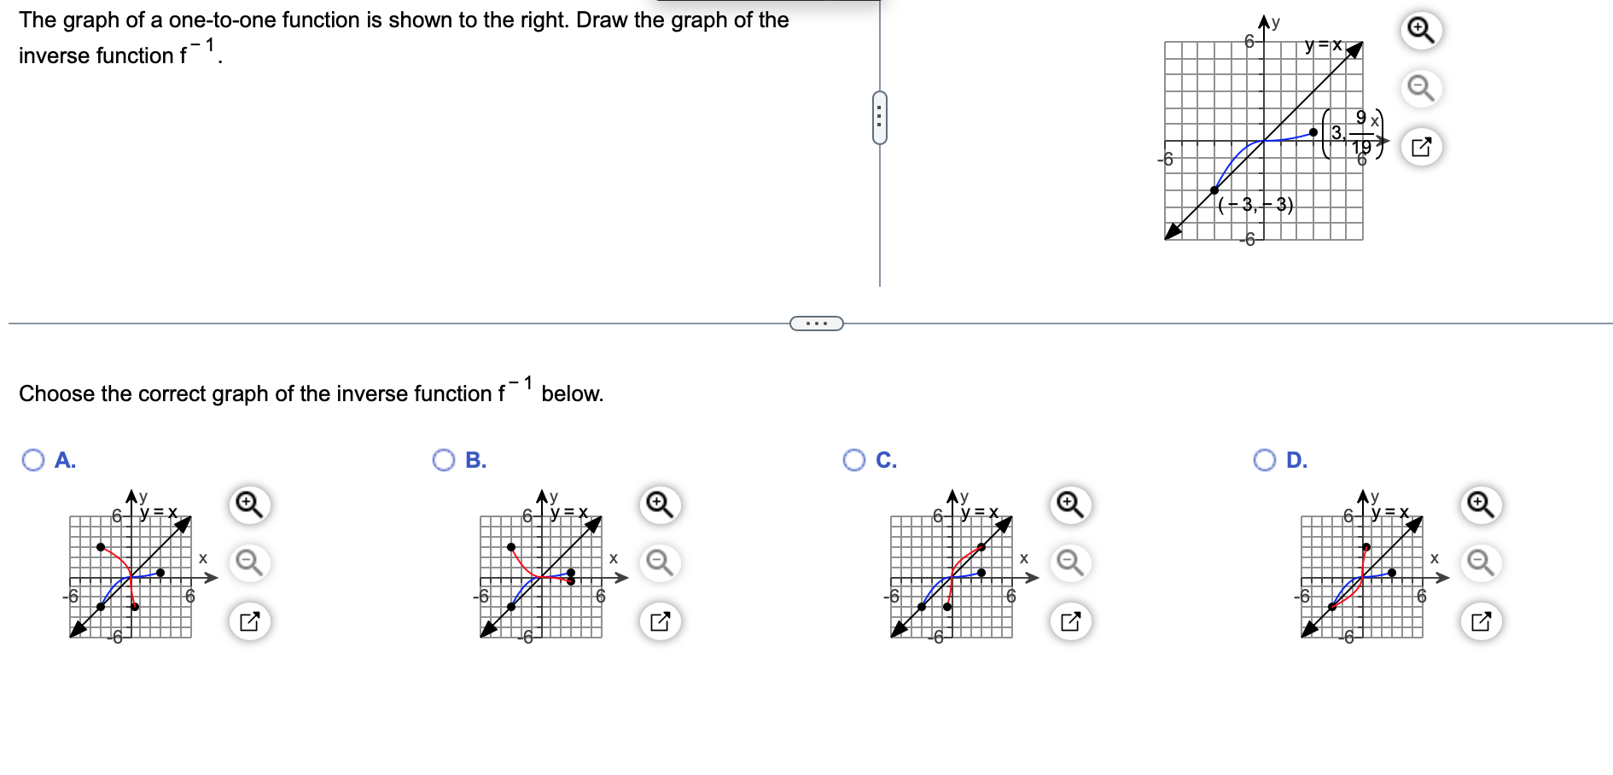Screen dimensions: 1613x775
Task: Click the zoom in magnifier on choice D
Action: (1481, 504)
